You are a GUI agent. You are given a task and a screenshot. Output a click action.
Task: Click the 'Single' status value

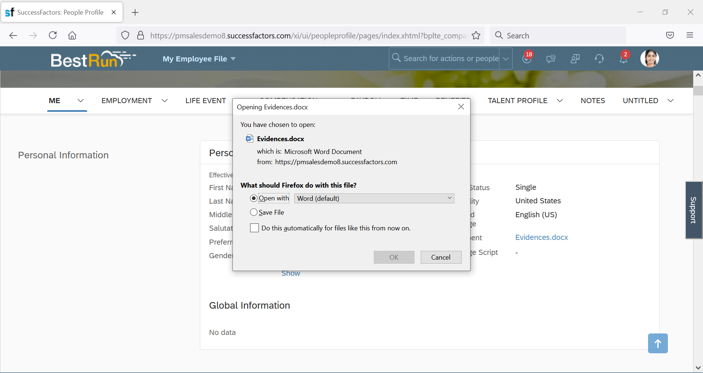pos(525,187)
